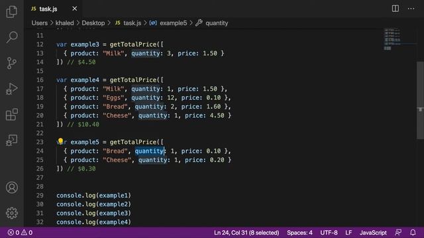Viewport: 424px width, 238px height.
Task: Click the // $4.50 comment
Action: (81, 62)
